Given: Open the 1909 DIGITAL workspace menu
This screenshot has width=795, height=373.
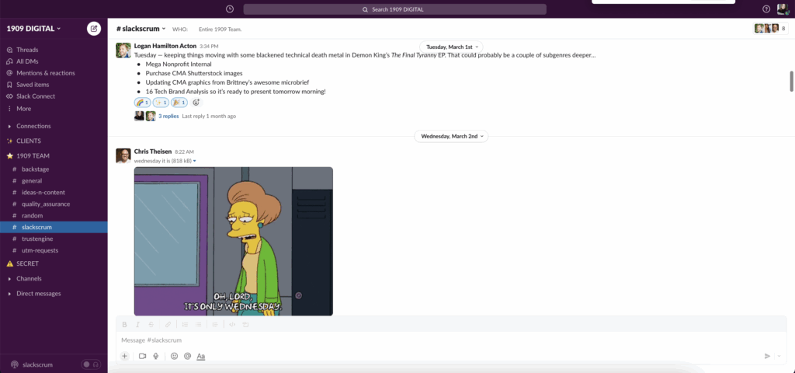Looking at the screenshot, I should [33, 29].
